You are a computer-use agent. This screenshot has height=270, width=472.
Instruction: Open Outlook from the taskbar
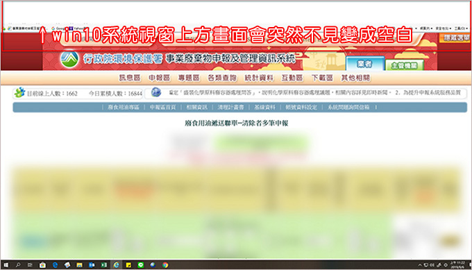pyautogui.click(x=92, y=265)
